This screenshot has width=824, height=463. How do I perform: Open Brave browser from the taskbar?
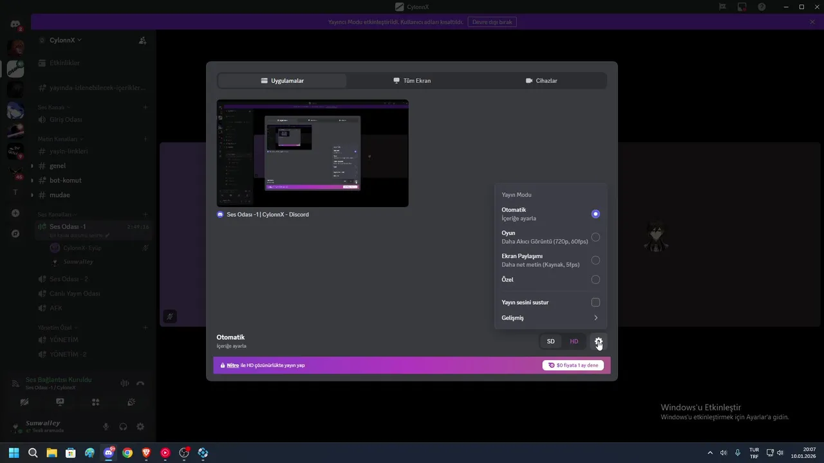[x=147, y=453]
